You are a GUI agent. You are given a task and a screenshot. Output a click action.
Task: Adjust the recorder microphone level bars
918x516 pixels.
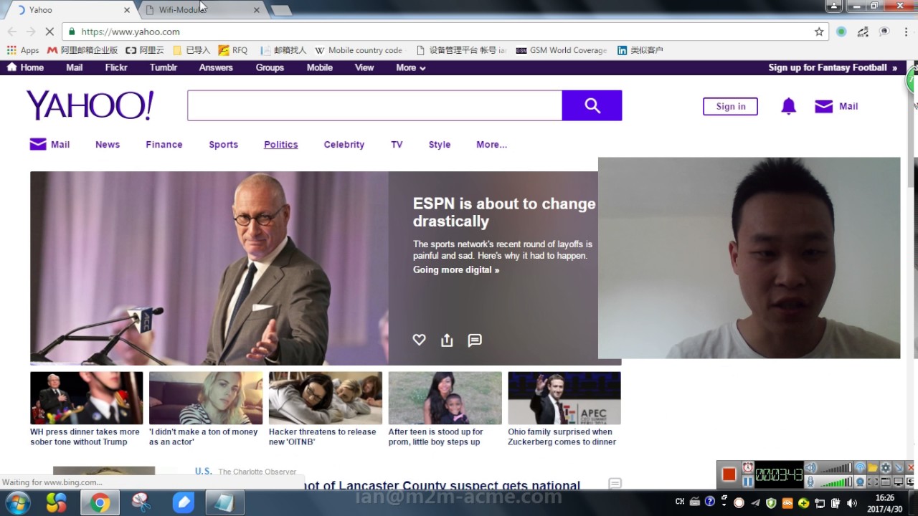coord(836,482)
